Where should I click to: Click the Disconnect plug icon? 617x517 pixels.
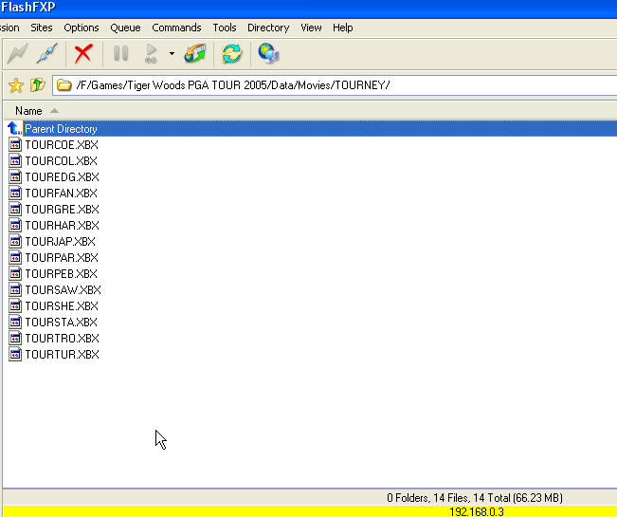[x=46, y=53]
